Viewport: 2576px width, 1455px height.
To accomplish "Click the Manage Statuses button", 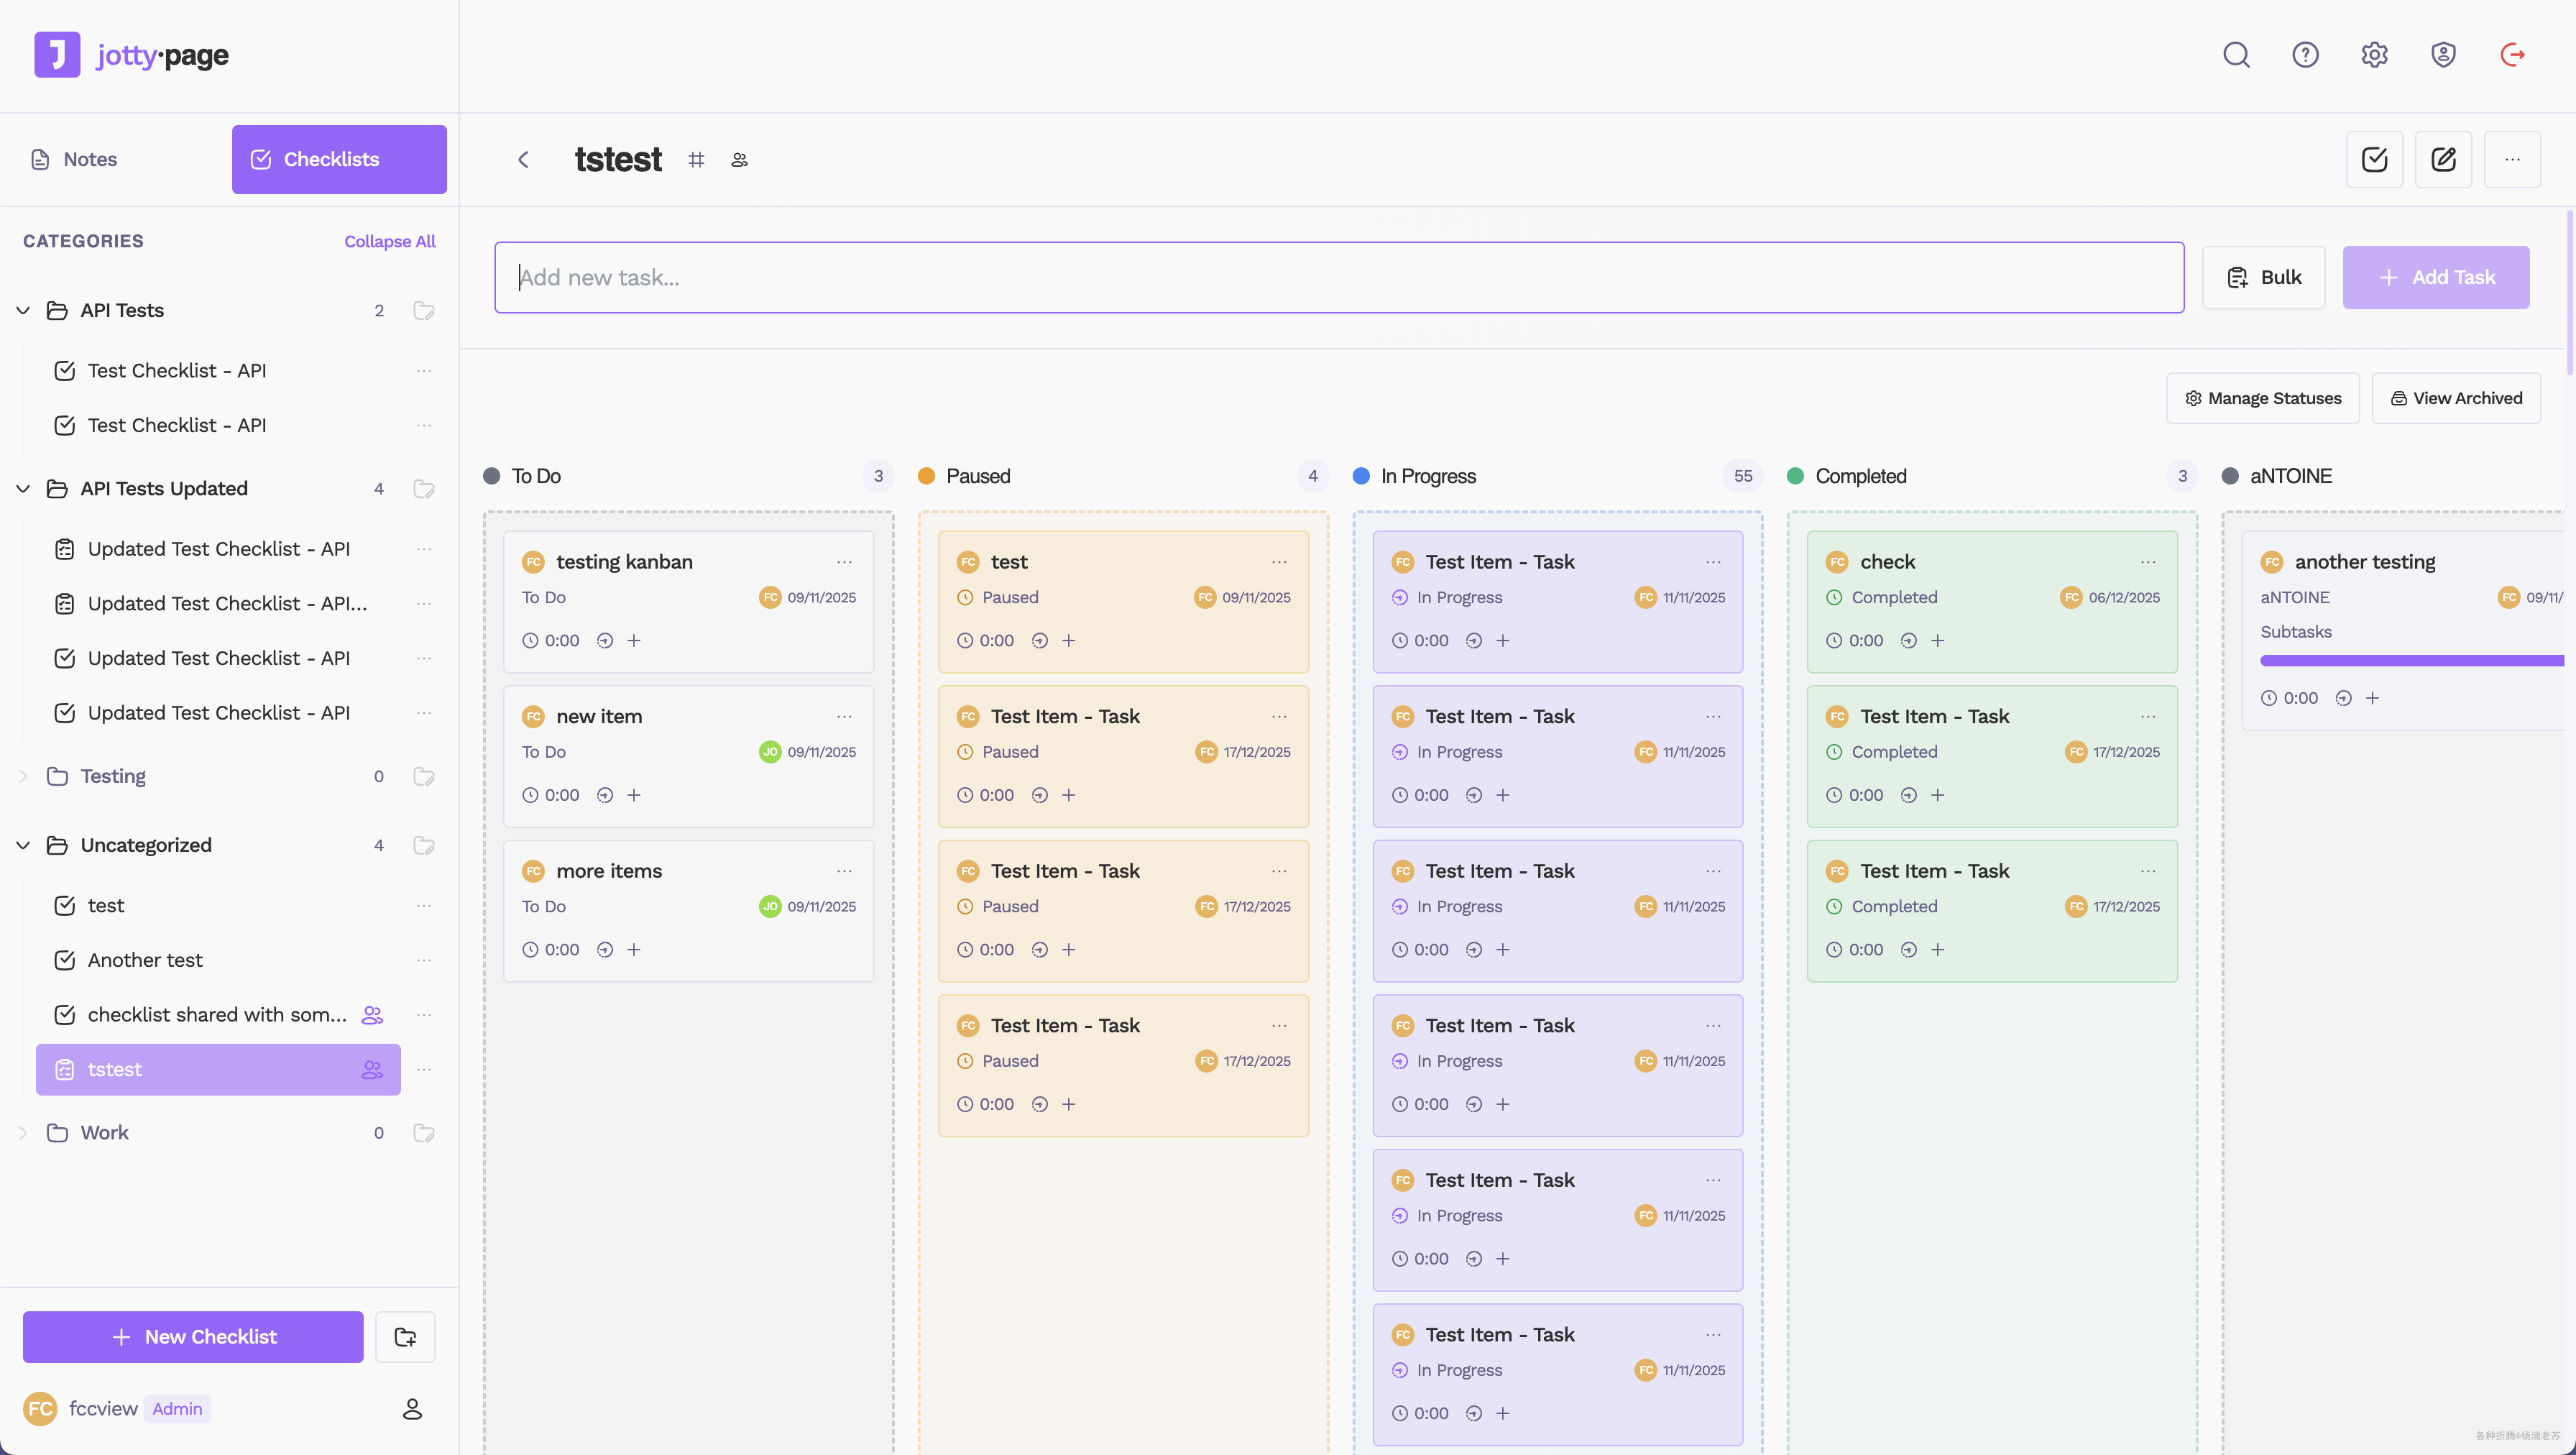I will point(2263,398).
